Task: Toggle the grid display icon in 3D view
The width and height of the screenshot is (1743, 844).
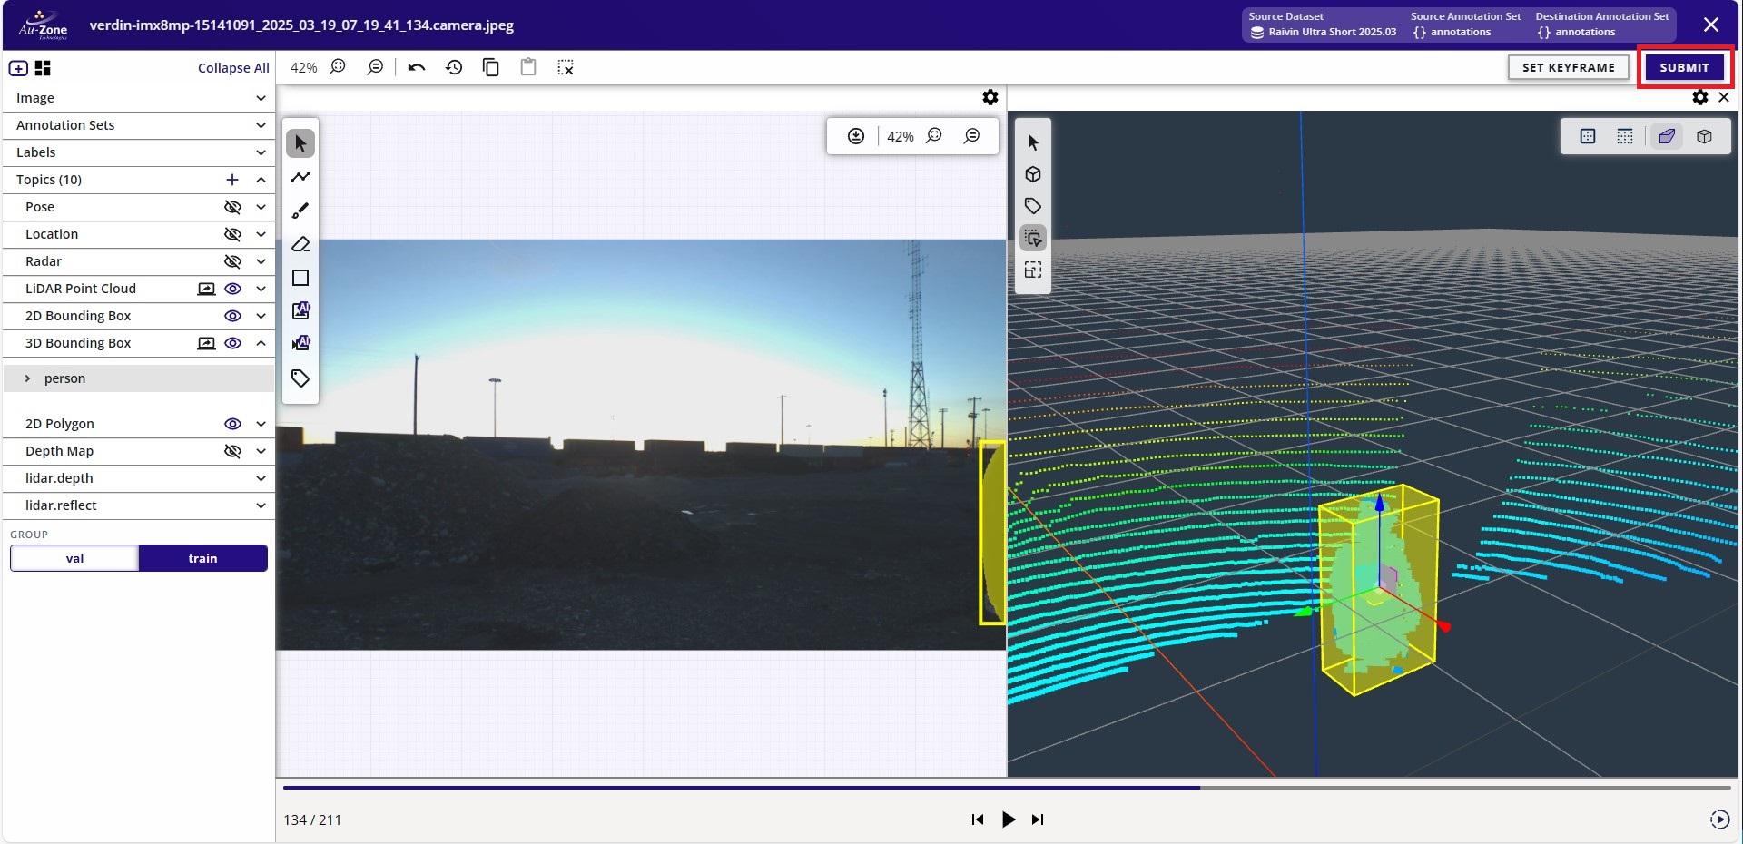Action: tap(1625, 136)
